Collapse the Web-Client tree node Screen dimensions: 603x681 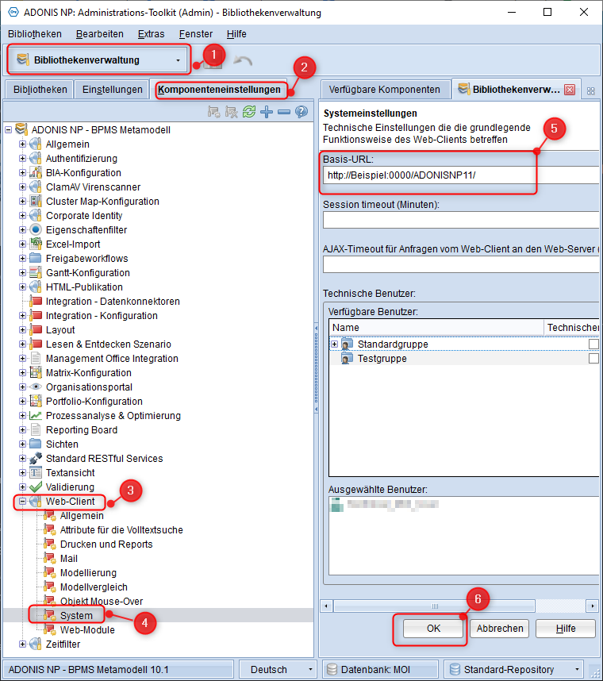(22, 501)
